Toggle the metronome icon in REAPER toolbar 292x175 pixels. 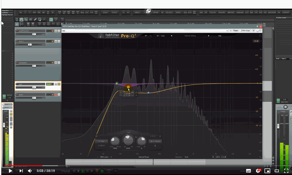click(x=17, y=19)
